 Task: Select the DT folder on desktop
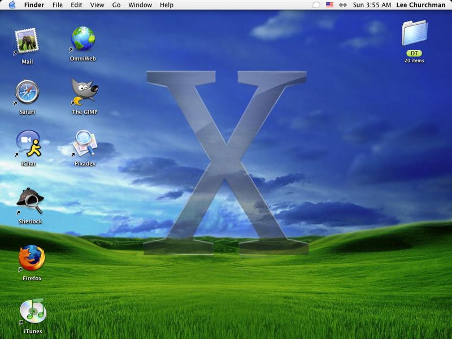[x=415, y=33]
